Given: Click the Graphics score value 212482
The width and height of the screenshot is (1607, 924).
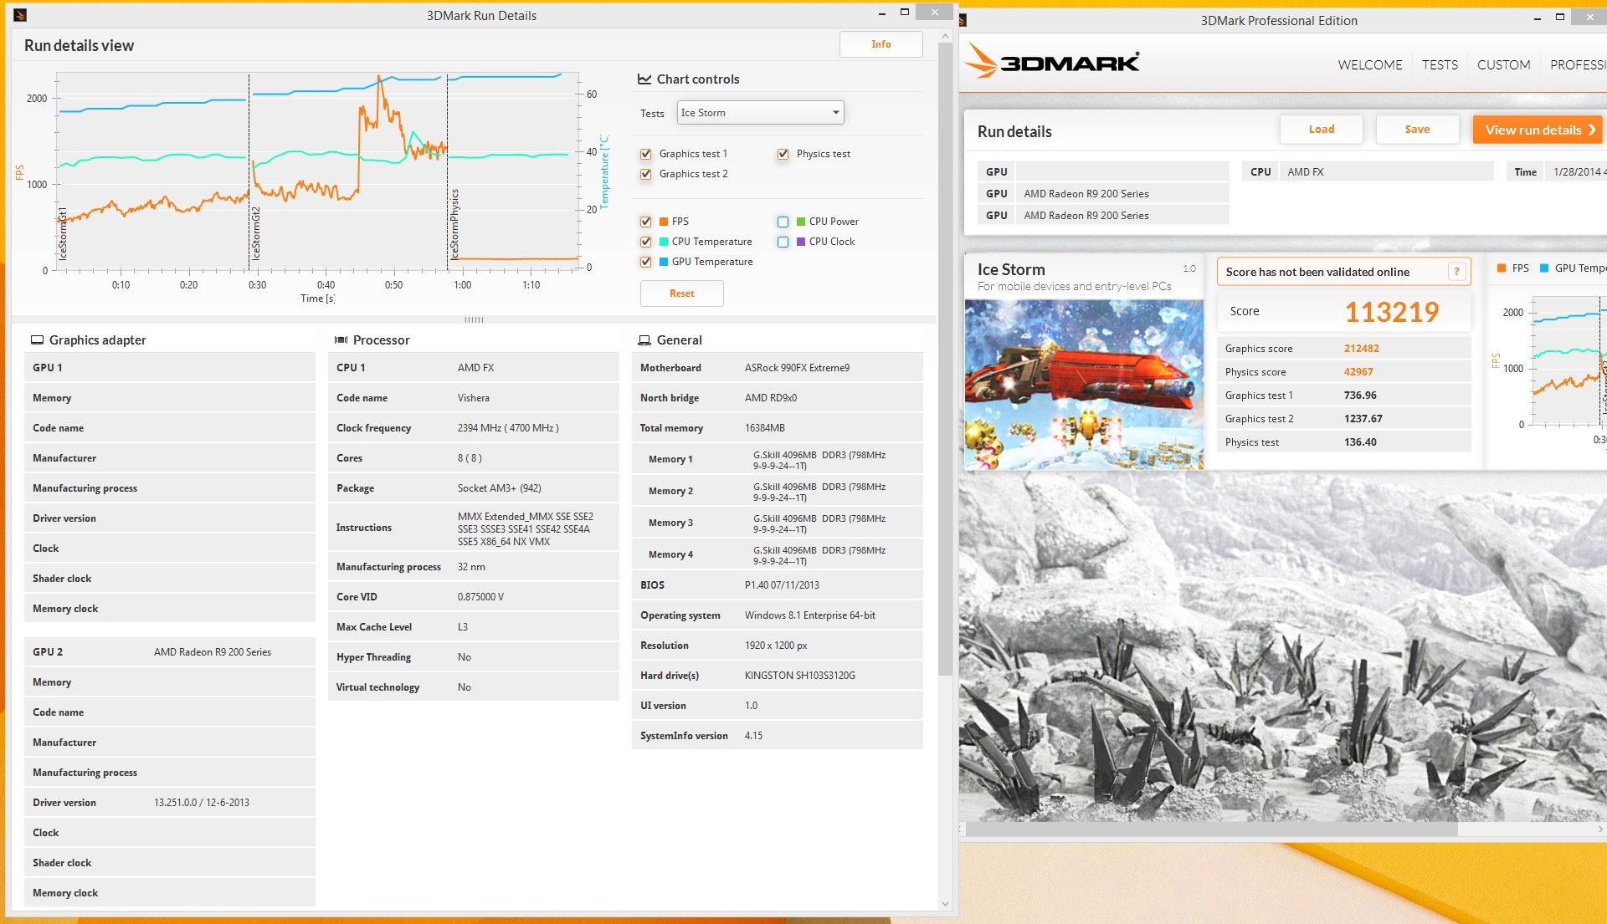Looking at the screenshot, I should (1362, 349).
